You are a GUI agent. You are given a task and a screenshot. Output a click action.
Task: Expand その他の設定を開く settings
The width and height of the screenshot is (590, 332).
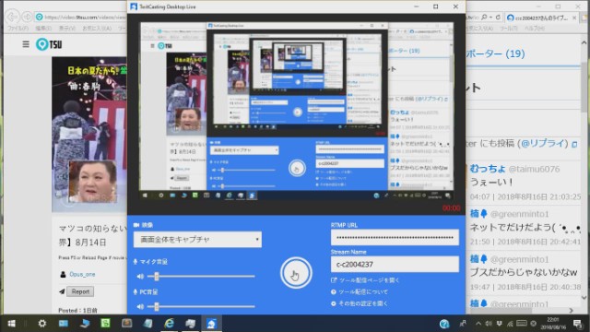[x=360, y=303]
